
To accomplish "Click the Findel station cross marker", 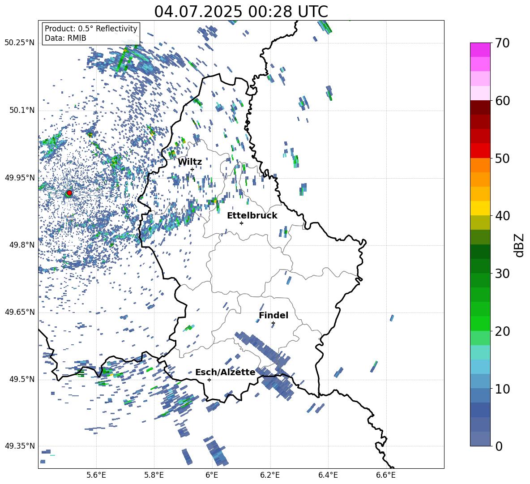I will click(x=273, y=323).
